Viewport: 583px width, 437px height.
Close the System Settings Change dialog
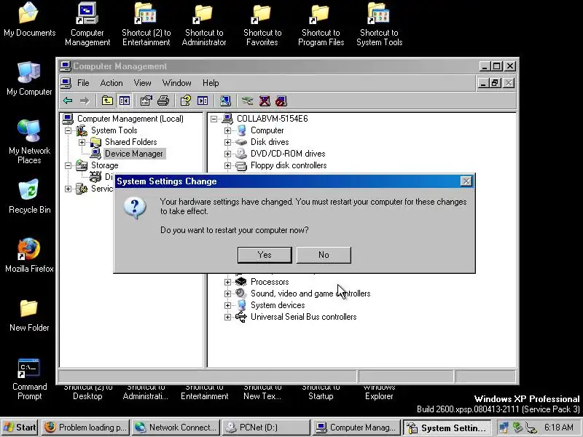click(x=466, y=181)
